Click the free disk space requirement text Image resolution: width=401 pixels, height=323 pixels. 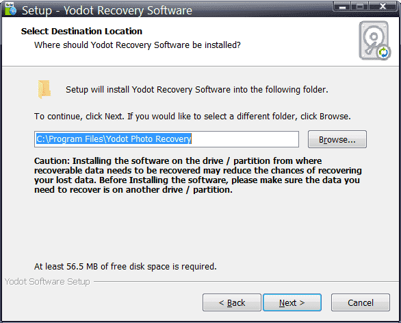click(x=125, y=267)
